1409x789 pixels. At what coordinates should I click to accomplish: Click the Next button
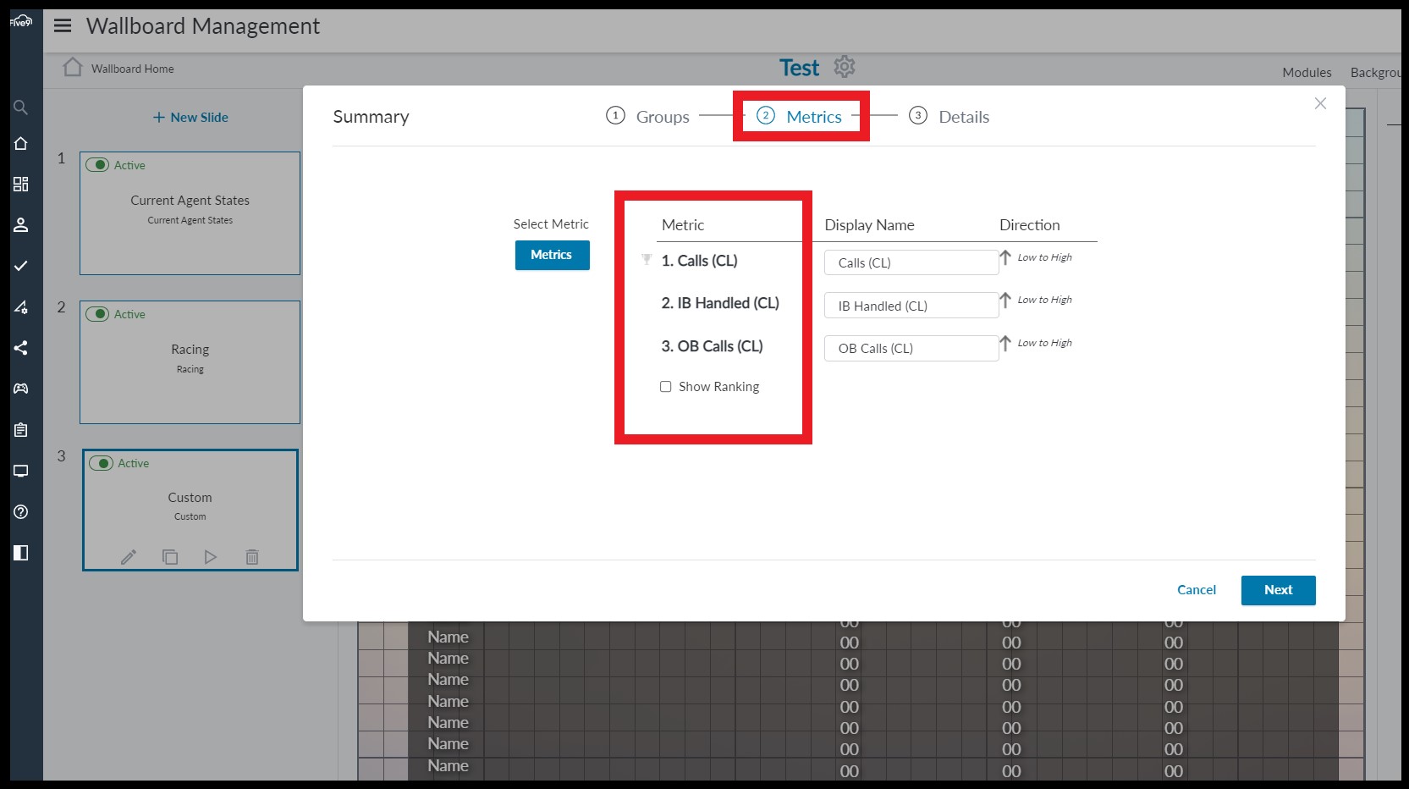pos(1278,590)
